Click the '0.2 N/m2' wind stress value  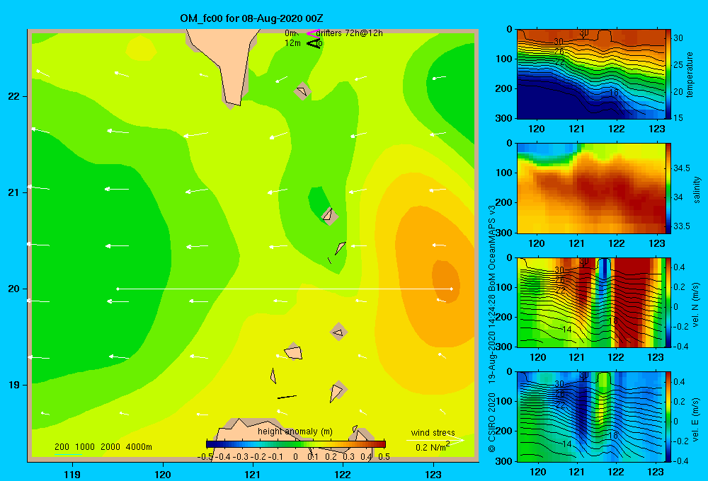pos(432,447)
